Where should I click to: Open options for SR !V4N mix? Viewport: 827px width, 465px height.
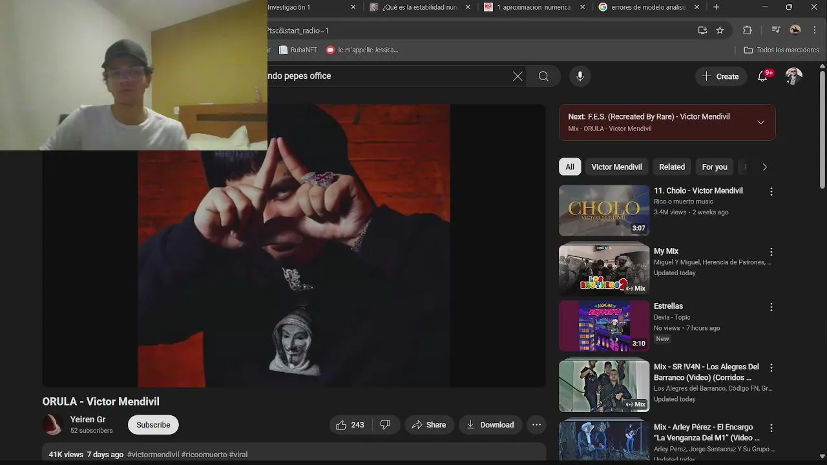click(x=771, y=367)
